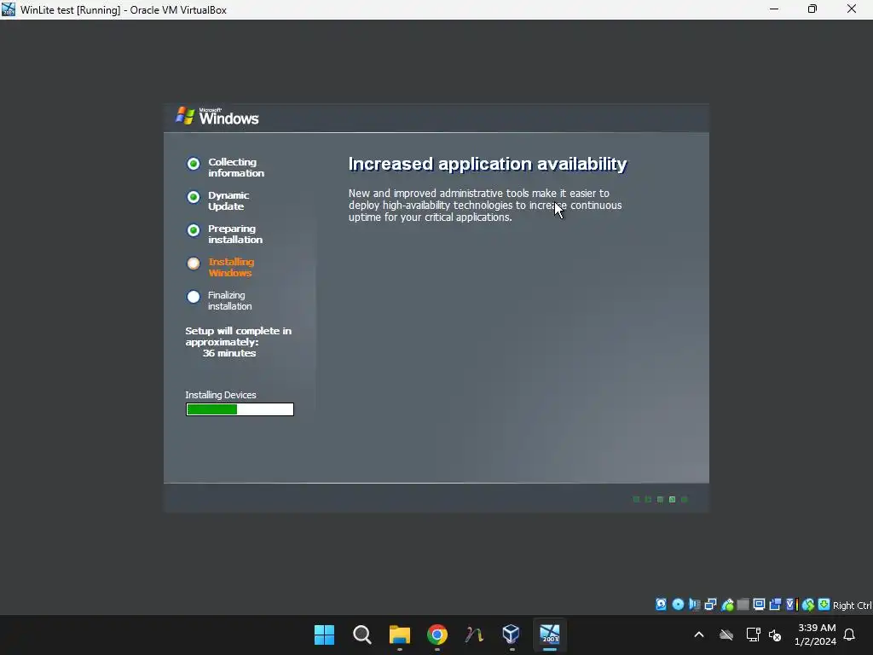Open the USB devices indicator
873x655 pixels.
click(x=727, y=605)
